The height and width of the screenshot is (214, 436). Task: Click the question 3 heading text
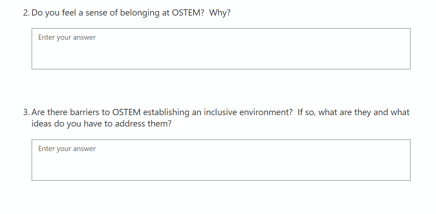pos(220,112)
